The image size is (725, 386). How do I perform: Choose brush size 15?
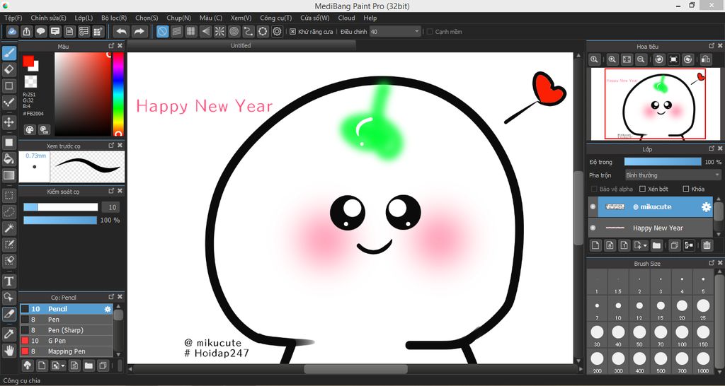[661, 308]
